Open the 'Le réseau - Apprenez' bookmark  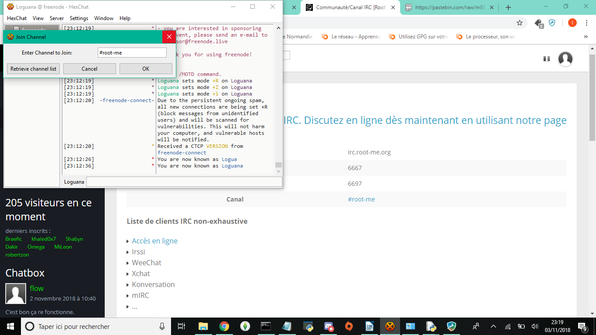click(351, 37)
